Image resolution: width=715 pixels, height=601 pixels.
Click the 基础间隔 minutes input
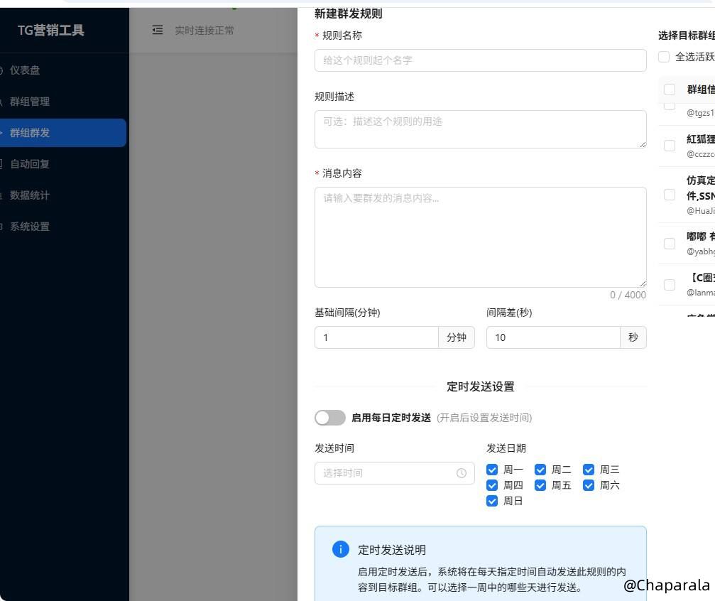376,337
